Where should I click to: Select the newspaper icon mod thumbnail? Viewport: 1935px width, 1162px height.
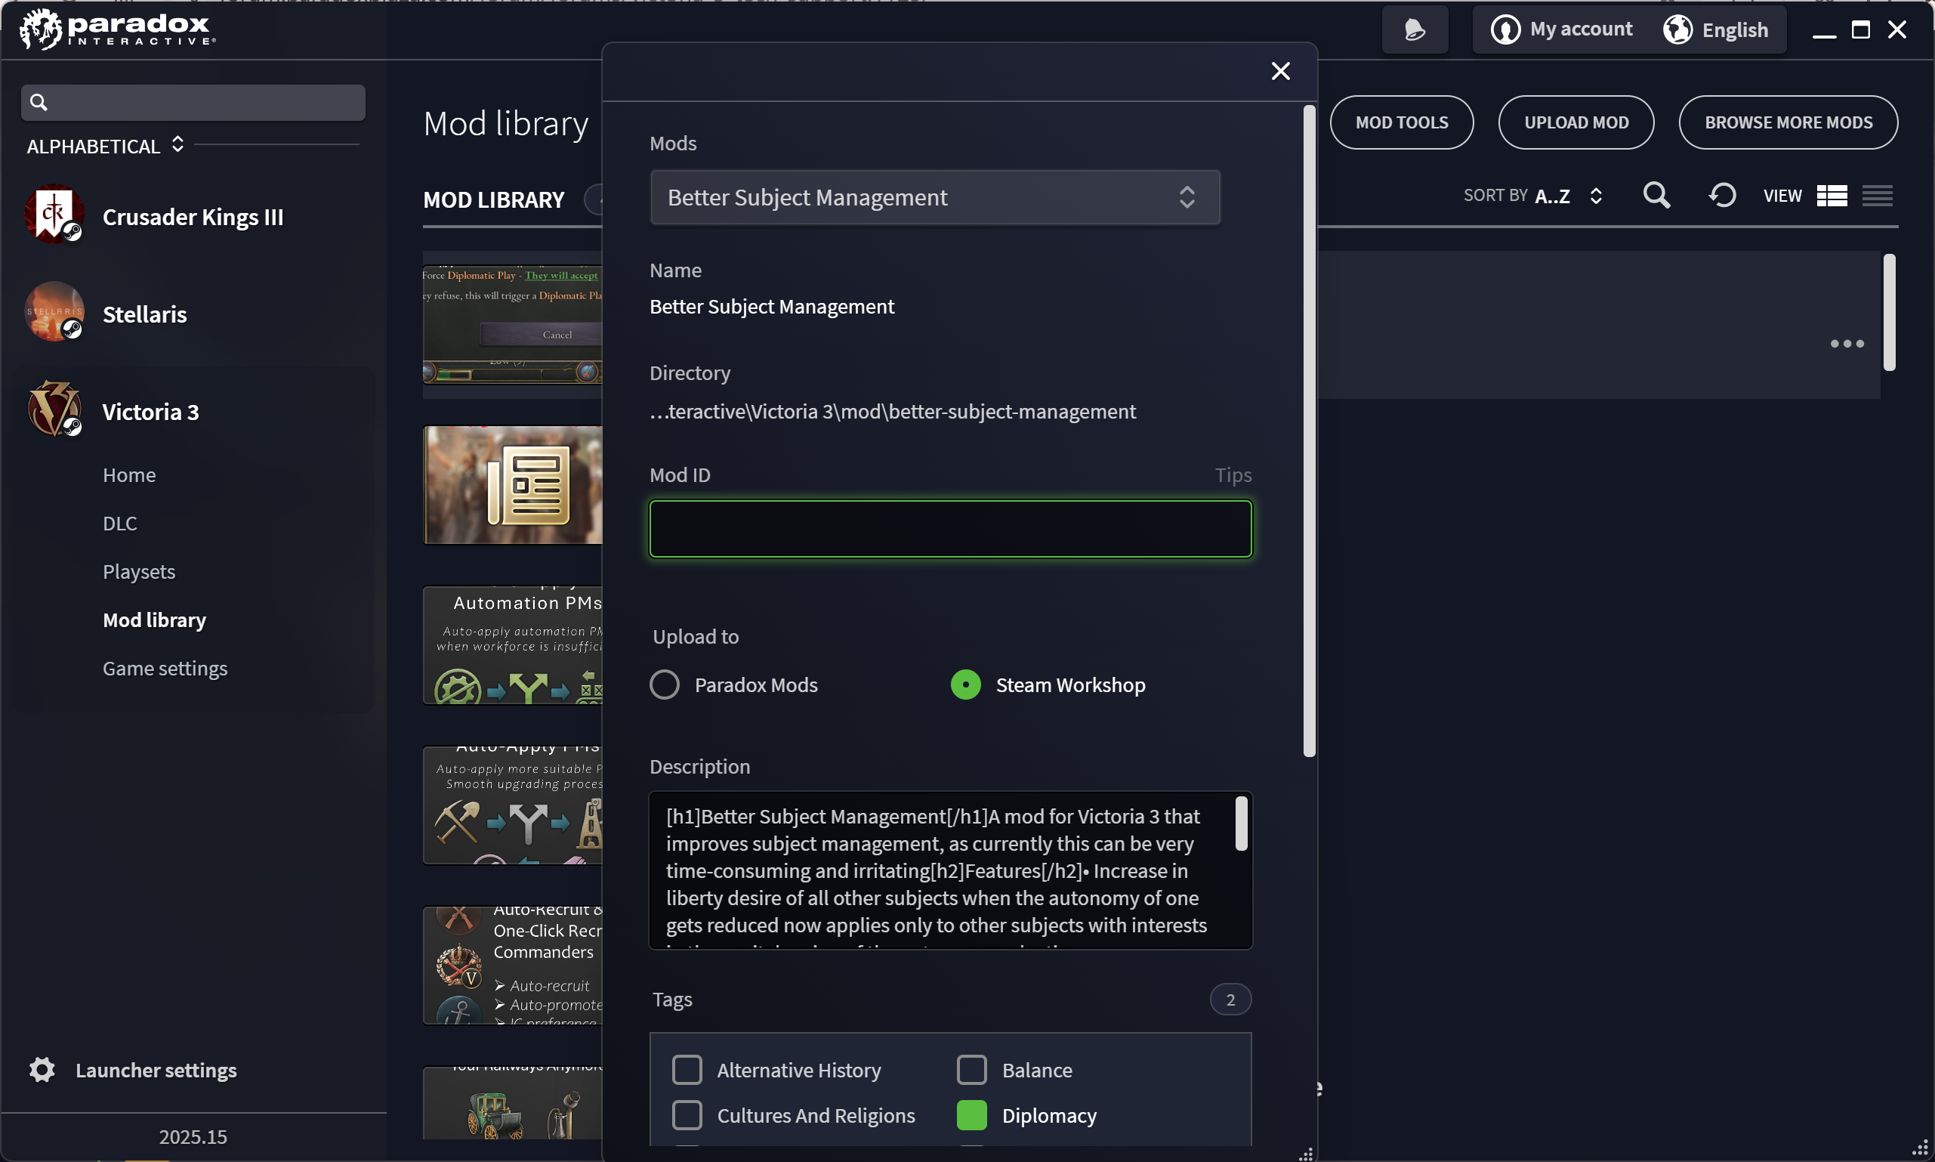click(513, 485)
